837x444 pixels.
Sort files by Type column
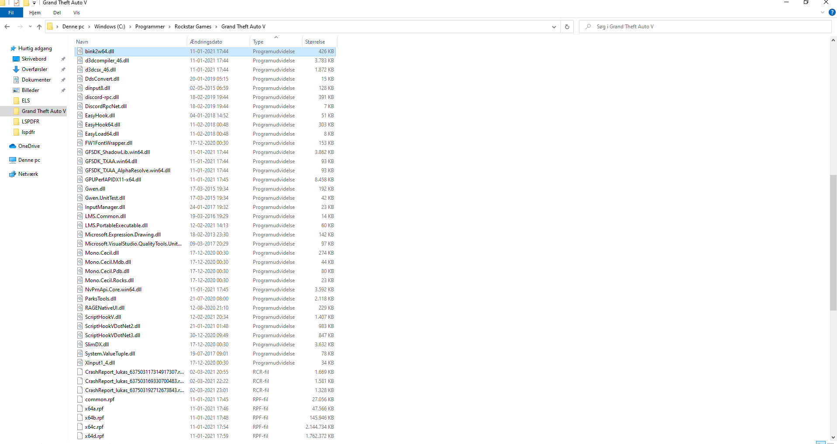click(x=276, y=42)
